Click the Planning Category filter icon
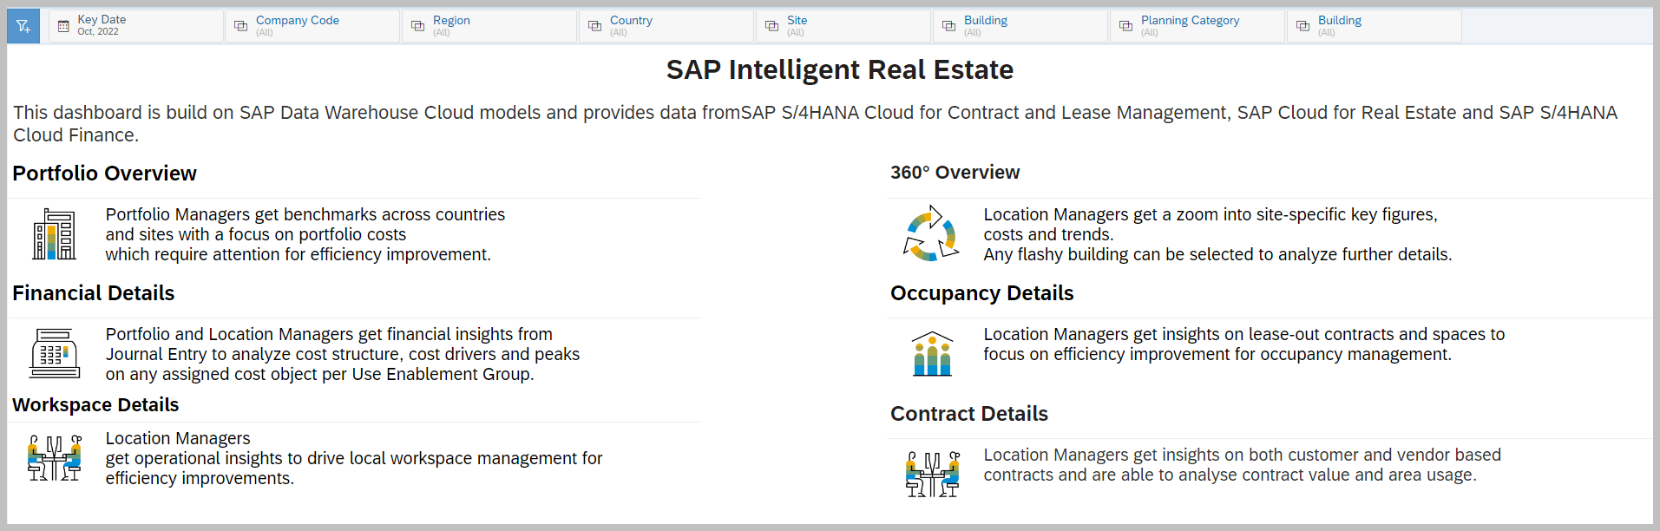This screenshot has height=531, width=1660. pyautogui.click(x=1125, y=26)
